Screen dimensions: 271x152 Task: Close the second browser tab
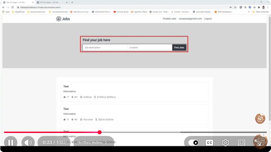[x=67, y=2]
